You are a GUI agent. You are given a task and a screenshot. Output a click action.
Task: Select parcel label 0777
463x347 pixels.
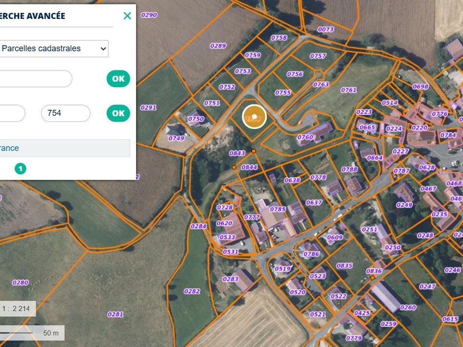pos(252,217)
